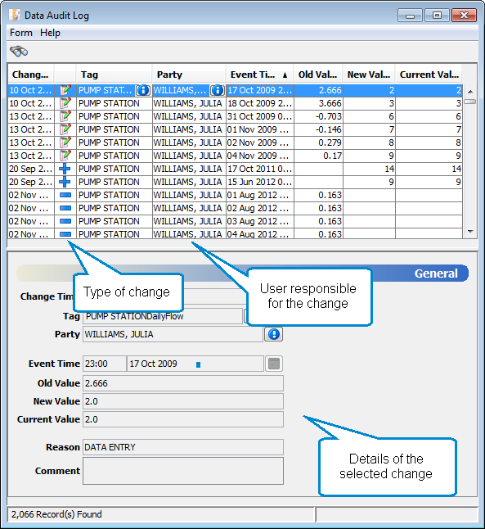Screen dimensions: 485x529
Task: Click the blue plus icon in 17 Oct 2011 row
Action: (x=65, y=169)
